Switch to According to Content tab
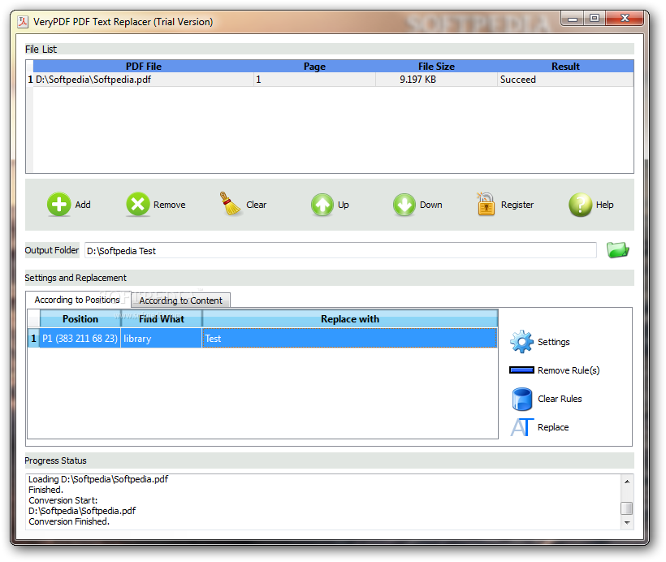 pyautogui.click(x=181, y=300)
